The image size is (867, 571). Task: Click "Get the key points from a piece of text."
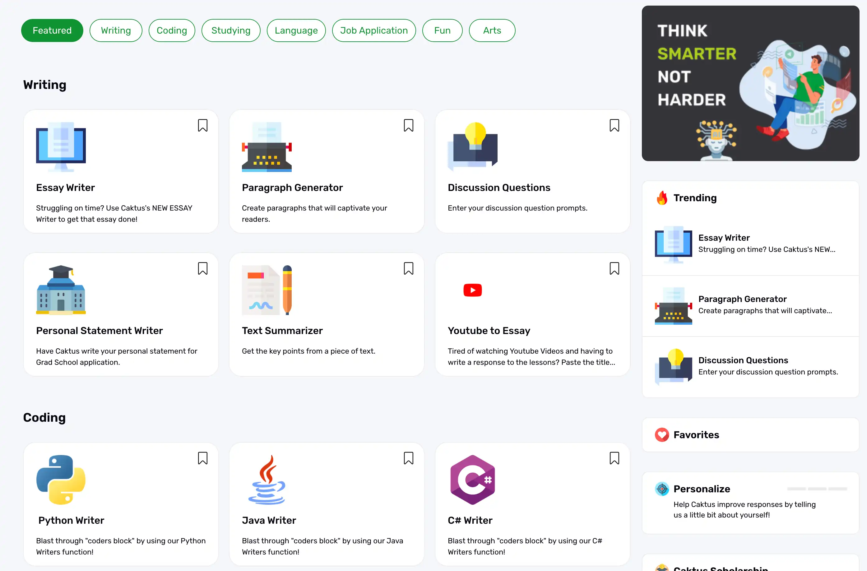click(308, 351)
